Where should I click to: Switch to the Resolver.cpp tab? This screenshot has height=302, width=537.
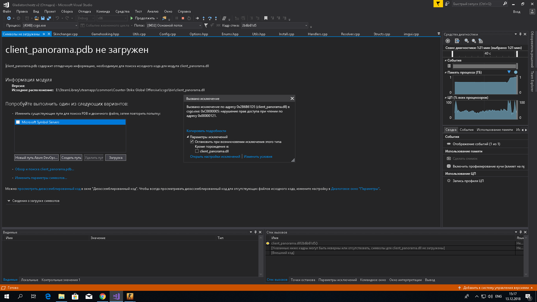pos(350,34)
